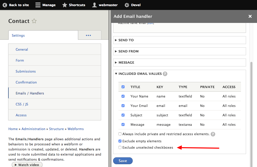This screenshot has width=257, height=167.
Task: Click the TITLE column header
Action: pyautogui.click(x=135, y=87)
